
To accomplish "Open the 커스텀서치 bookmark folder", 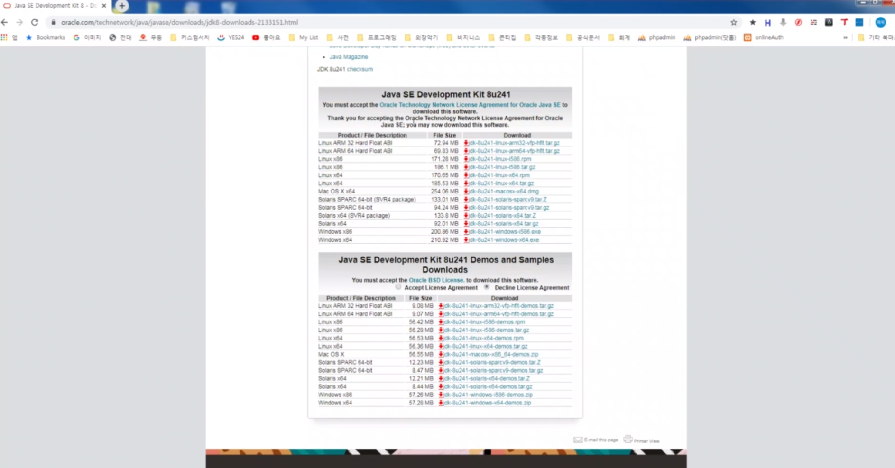I will point(190,37).
